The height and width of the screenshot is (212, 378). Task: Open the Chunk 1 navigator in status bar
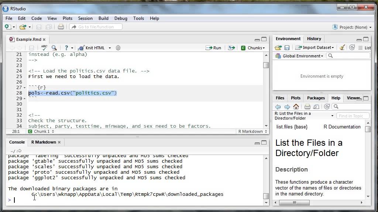tap(41, 131)
